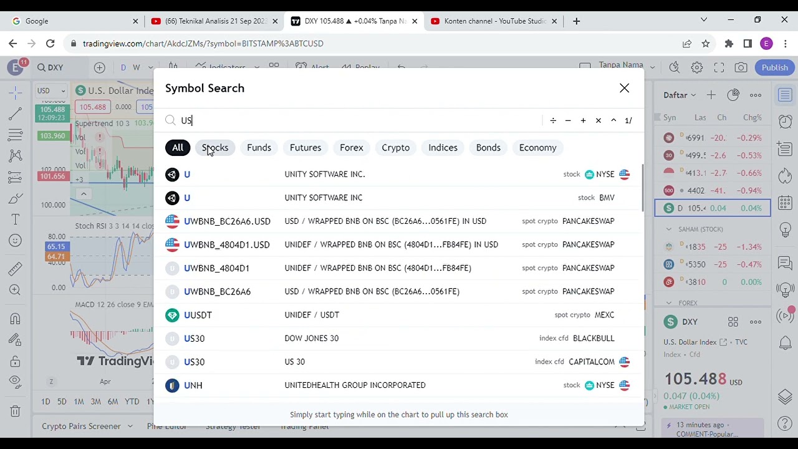Filter results by Forex

tap(352, 148)
